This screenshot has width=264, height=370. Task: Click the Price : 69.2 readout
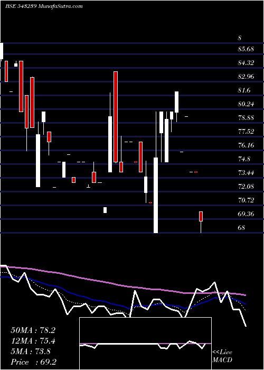33,362
